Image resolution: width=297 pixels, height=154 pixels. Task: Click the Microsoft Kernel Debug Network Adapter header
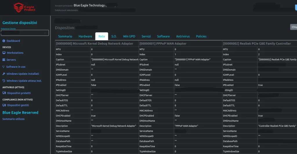pyautogui.click(x=95, y=43)
